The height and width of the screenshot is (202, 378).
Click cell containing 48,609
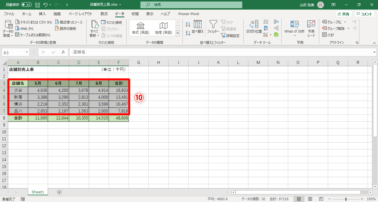tap(119, 118)
